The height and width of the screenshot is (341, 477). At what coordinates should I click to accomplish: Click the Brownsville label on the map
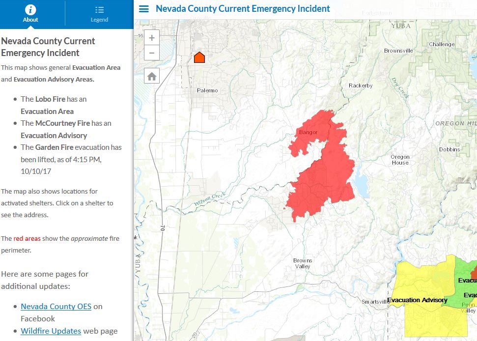tap(398, 51)
